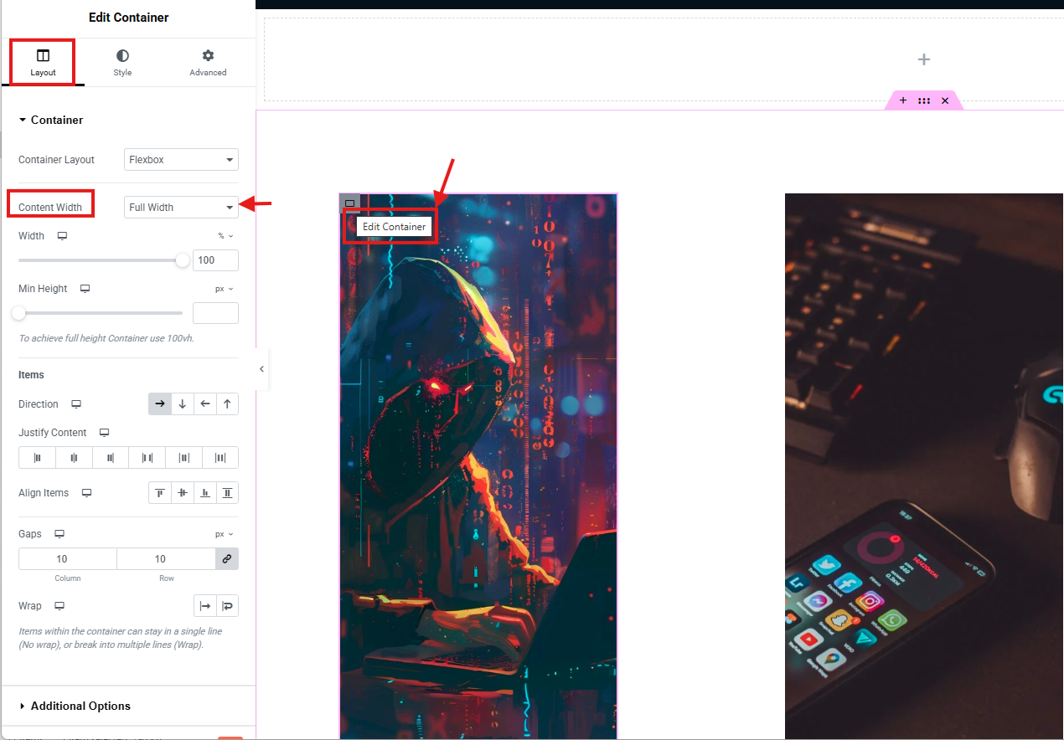The width and height of the screenshot is (1064, 740).
Task: Click the Min Height slider handle
Action: 18,313
